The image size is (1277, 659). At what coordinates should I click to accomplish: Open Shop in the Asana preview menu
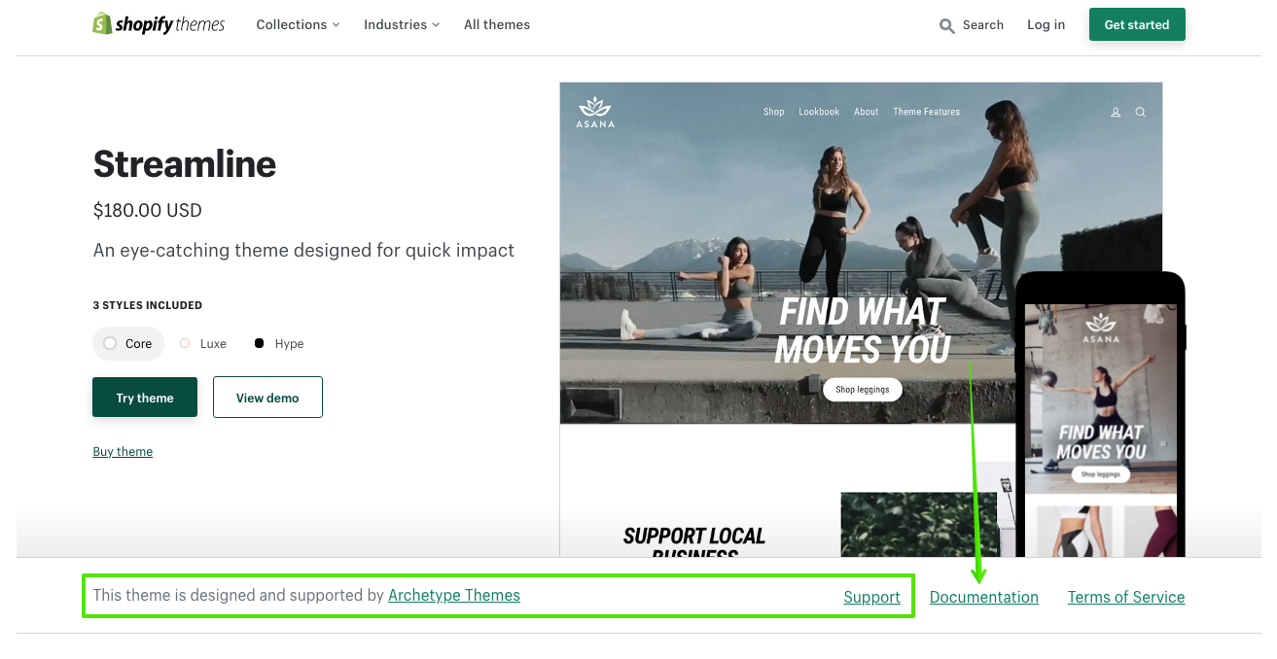[774, 112]
